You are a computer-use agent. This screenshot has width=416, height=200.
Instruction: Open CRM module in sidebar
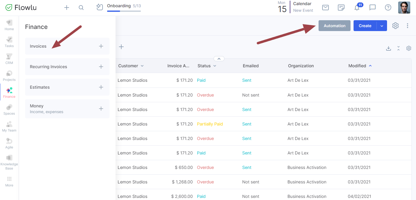point(9,59)
